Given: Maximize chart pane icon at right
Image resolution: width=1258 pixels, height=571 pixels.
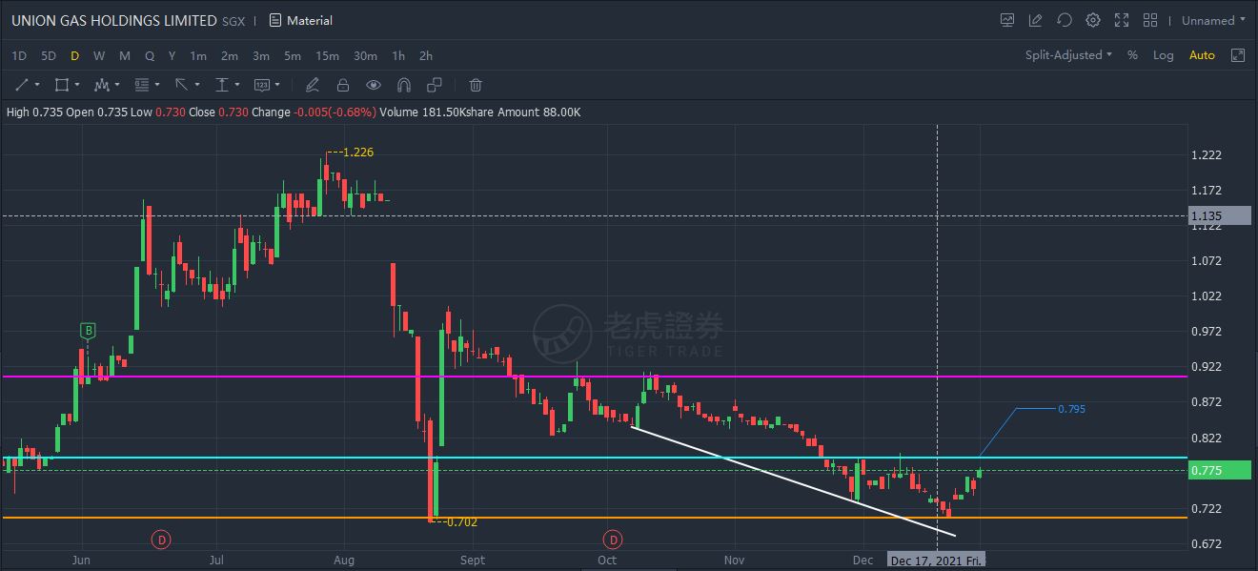Looking at the screenshot, I should pos(1238,55).
